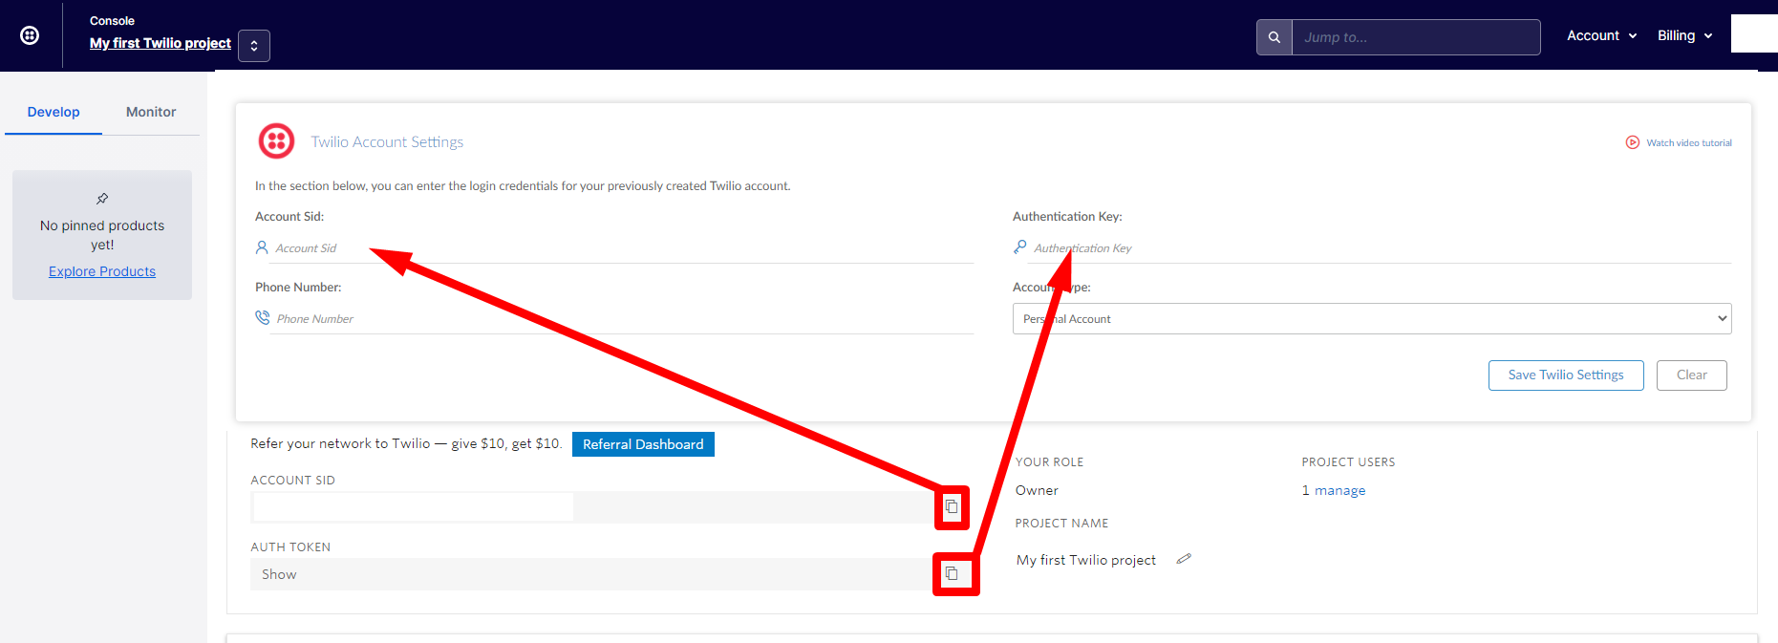Click the Owner role text
This screenshot has width=1778, height=643.
coord(1037,491)
